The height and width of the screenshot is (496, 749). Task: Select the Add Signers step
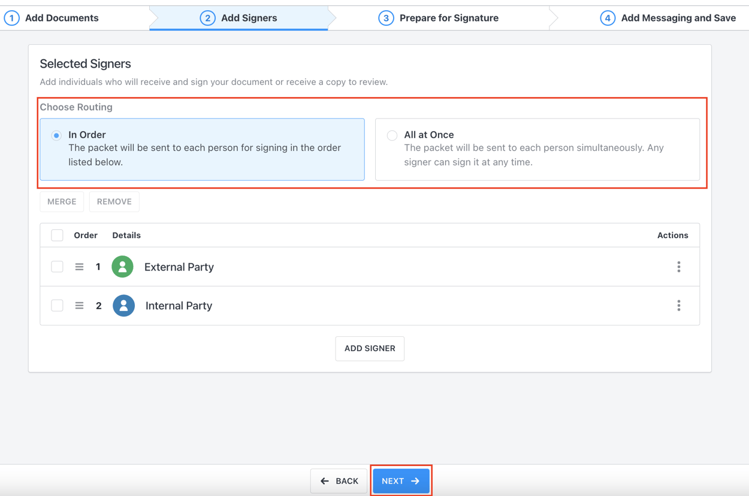click(238, 18)
